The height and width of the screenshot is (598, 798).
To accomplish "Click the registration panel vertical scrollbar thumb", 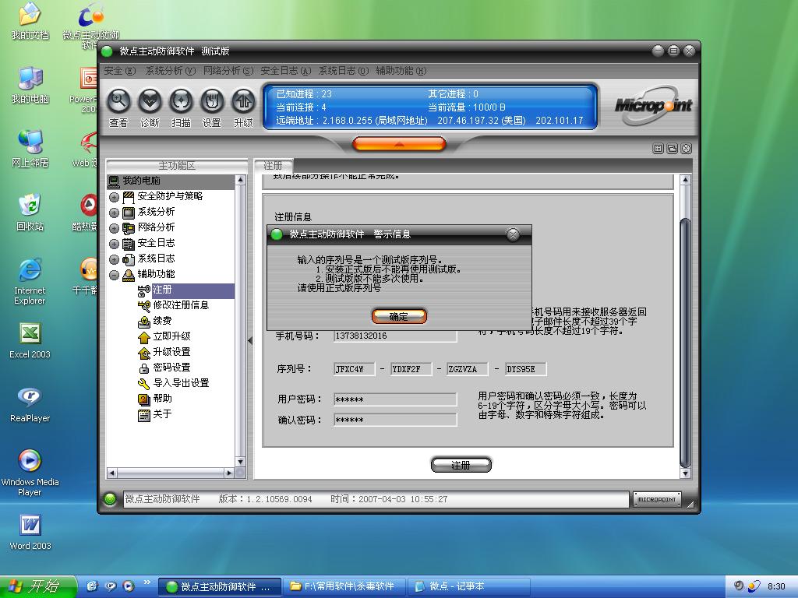I will pos(686,343).
